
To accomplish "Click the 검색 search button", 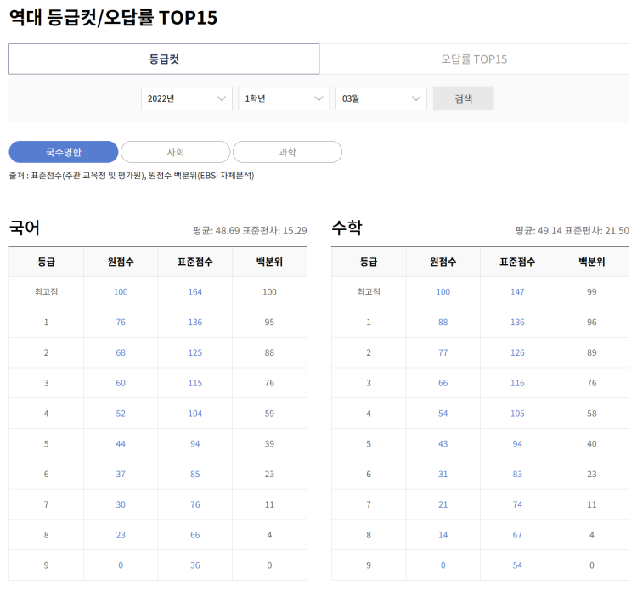I will (x=463, y=98).
